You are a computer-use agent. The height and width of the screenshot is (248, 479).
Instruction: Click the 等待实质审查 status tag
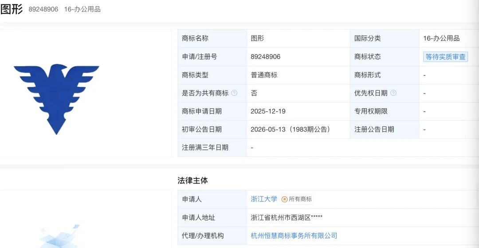click(x=445, y=57)
